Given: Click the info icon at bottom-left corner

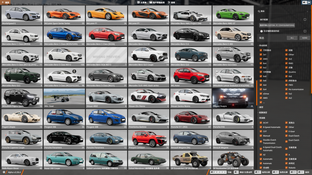Looking at the screenshot, I should [4, 172].
